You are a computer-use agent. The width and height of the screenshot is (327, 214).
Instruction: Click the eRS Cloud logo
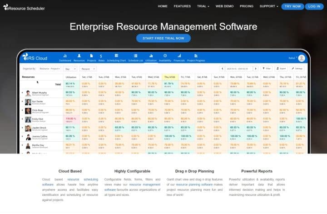[35, 57]
